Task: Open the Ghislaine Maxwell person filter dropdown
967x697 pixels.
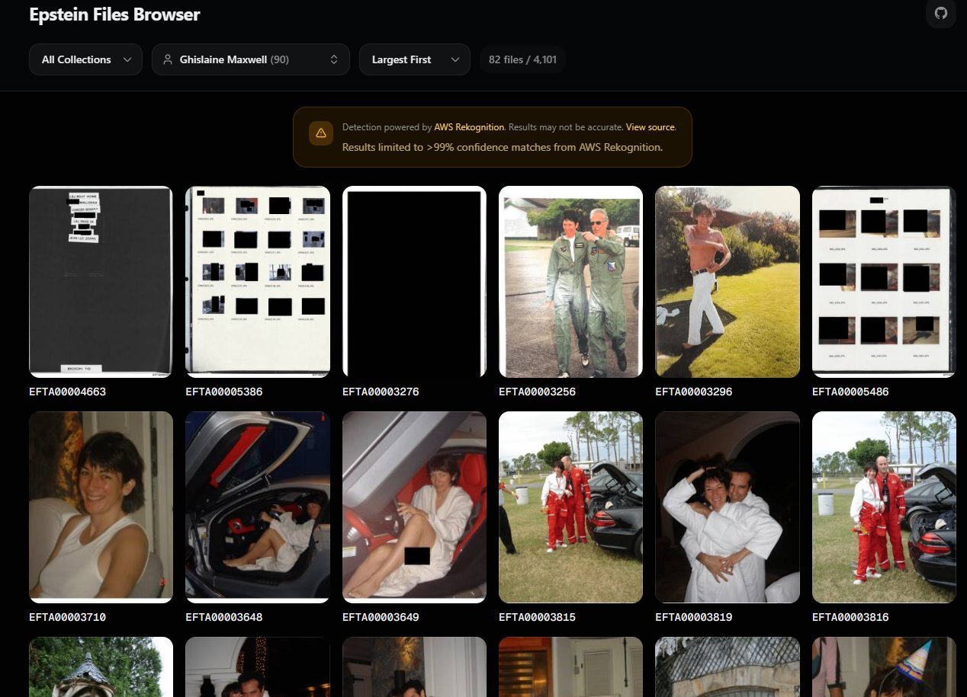Action: tap(250, 59)
